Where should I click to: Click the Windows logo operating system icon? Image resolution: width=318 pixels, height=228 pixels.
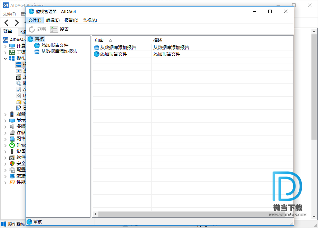point(12,58)
